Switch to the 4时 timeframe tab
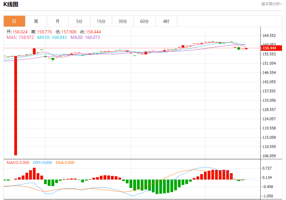Viewport: 286px width, 200px height. click(166, 21)
